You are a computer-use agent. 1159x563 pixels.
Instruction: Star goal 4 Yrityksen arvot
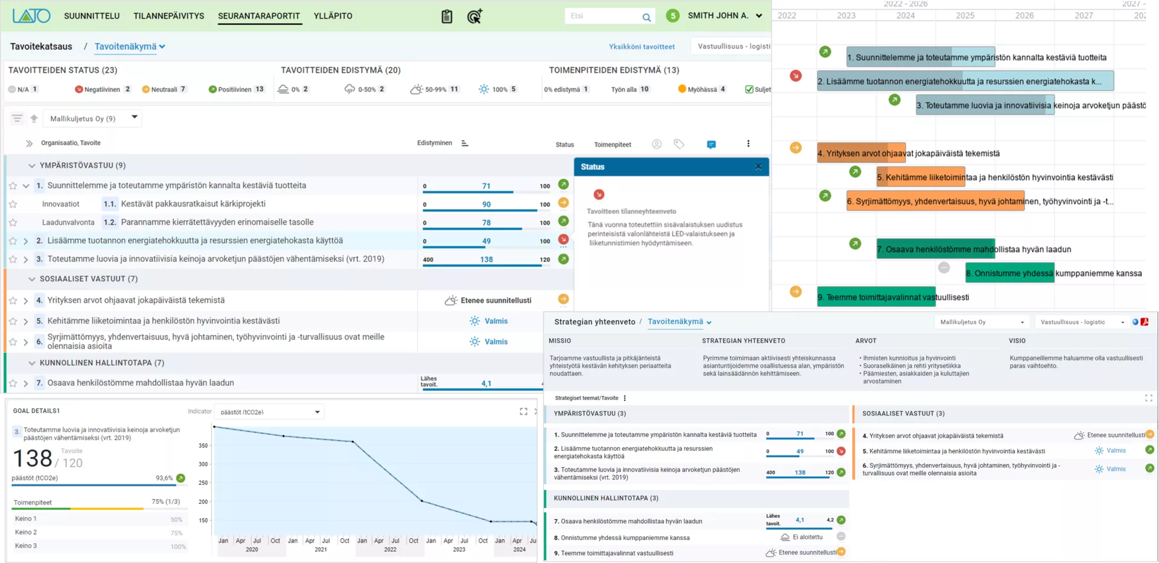tap(13, 300)
